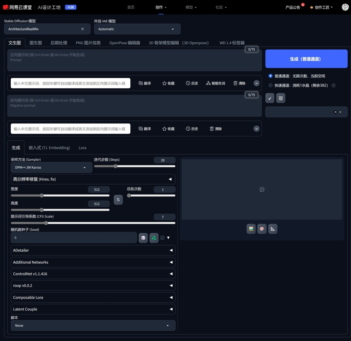Open 嵌入式 (T.I. Embedding) tab
Screen dimensions: 351x341
tap(49, 148)
